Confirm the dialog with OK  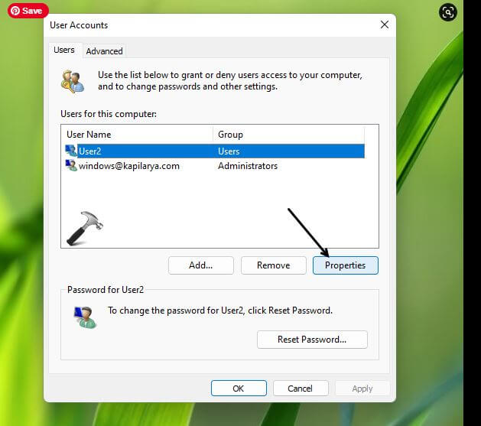[x=238, y=389]
